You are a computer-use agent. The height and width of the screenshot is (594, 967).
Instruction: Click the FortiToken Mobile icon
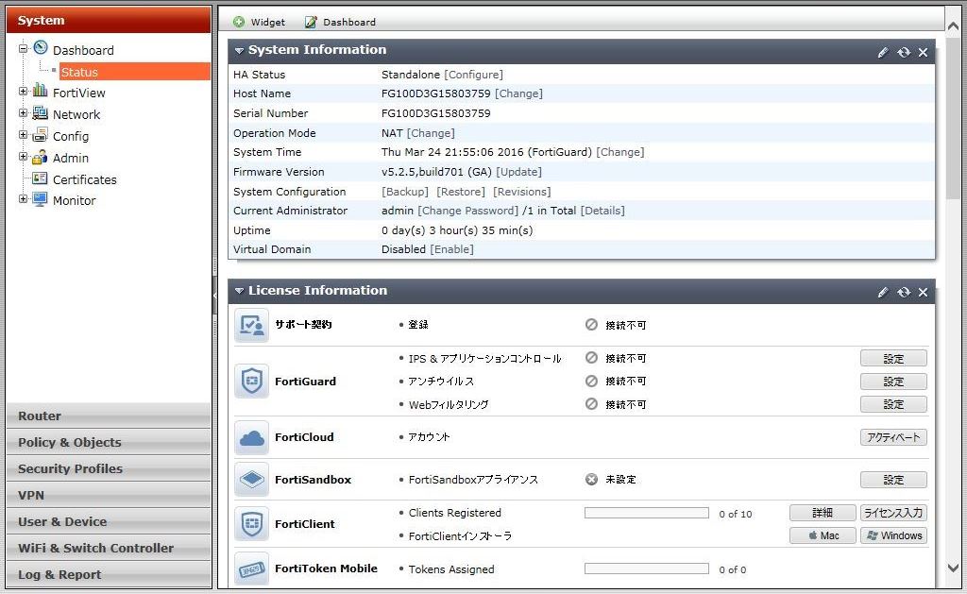[x=252, y=569]
